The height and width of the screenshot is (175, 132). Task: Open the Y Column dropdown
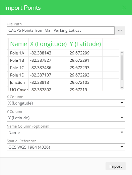click(66, 118)
